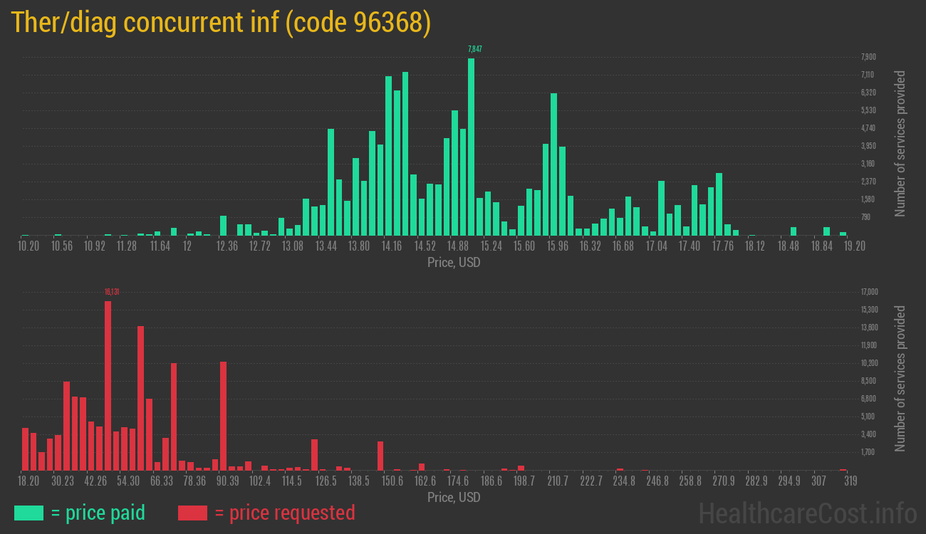Click the upper chart's 'Price, USD' axis label
926x534 pixels.
click(454, 263)
